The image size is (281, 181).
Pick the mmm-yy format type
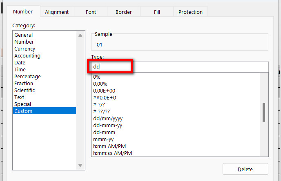(103, 139)
